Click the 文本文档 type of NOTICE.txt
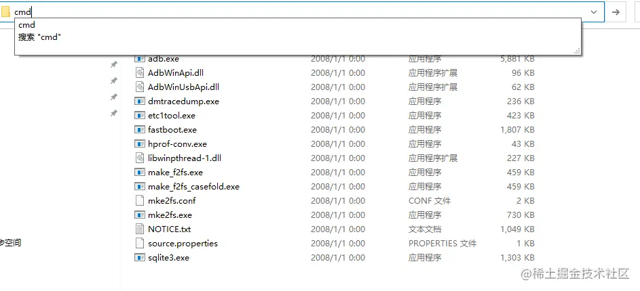640x291 pixels. pyautogui.click(x=424, y=229)
